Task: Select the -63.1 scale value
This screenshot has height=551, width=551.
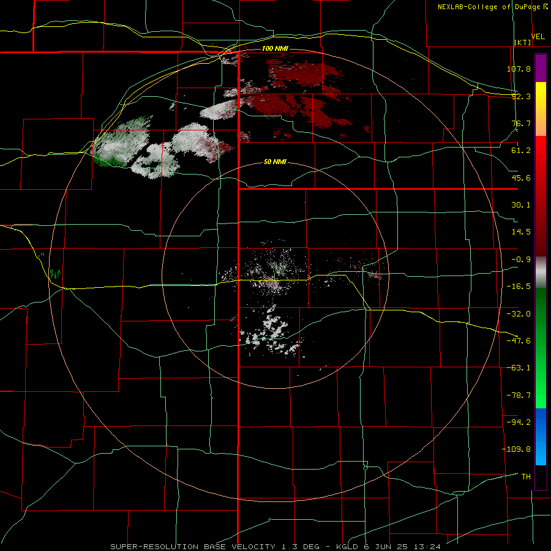Action: tap(519, 368)
